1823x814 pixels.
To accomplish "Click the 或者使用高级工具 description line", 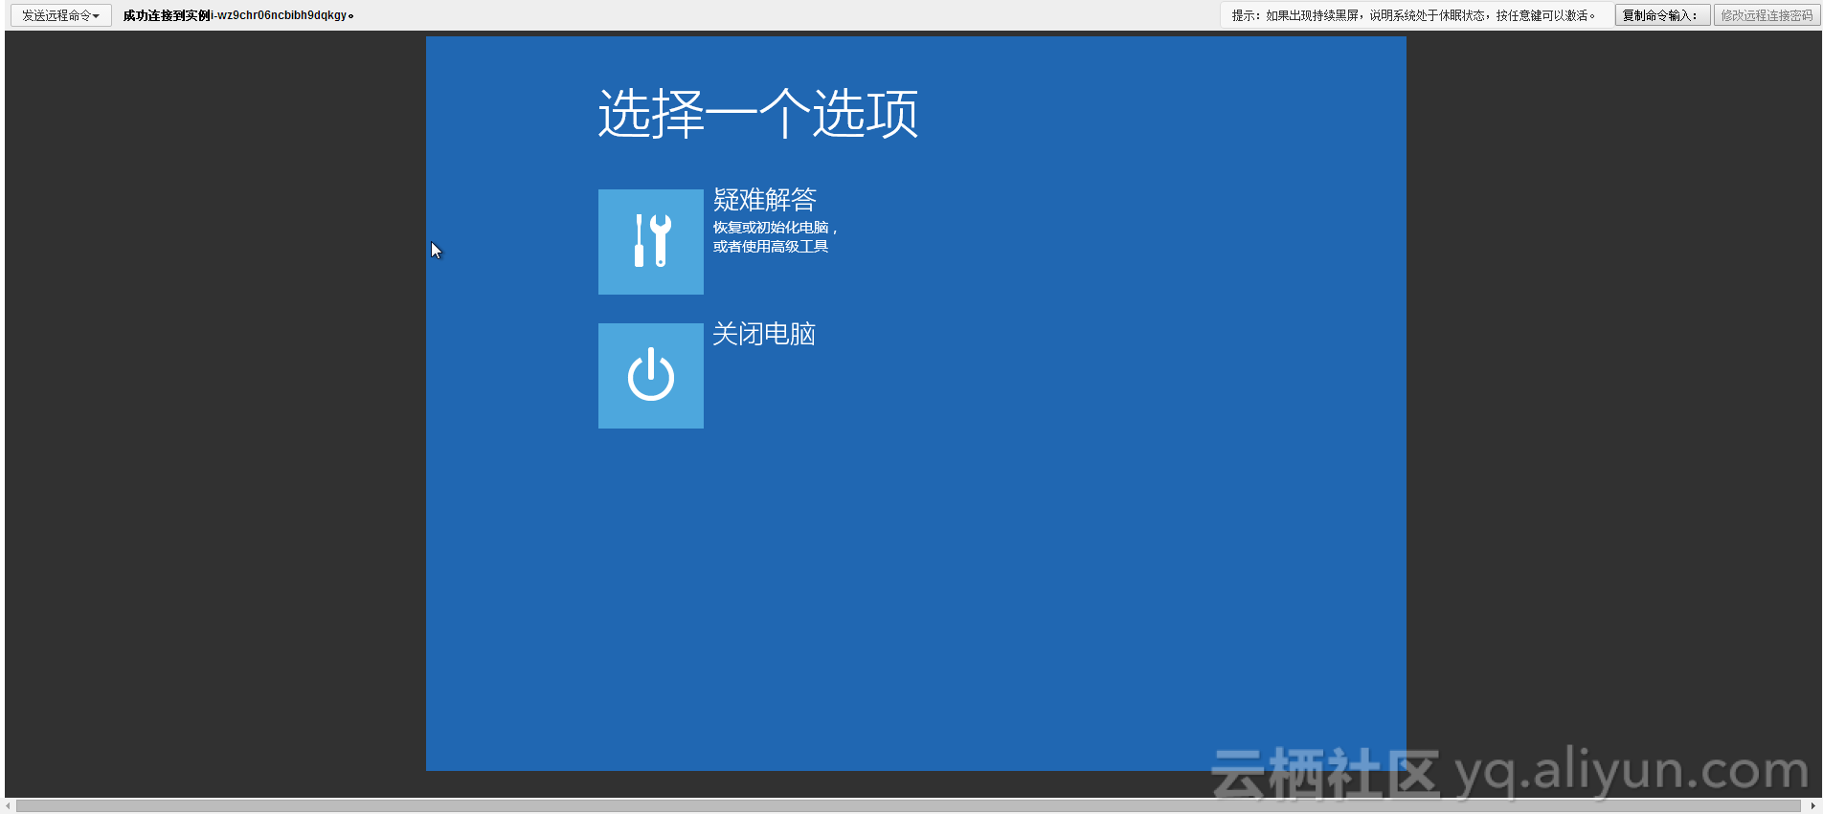I will click(771, 247).
